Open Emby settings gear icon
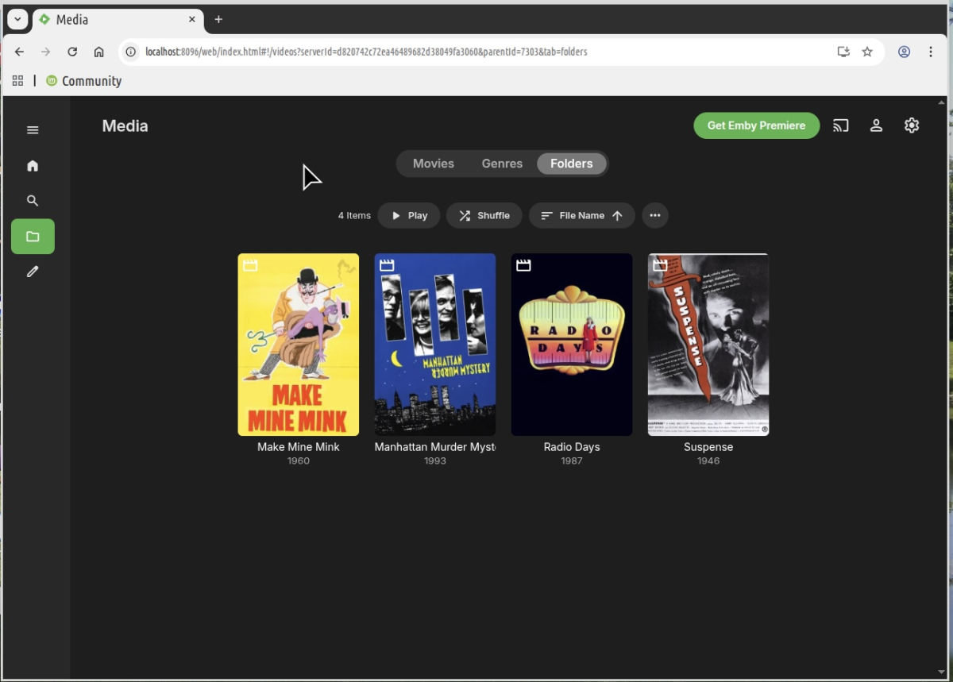Image resolution: width=953 pixels, height=682 pixels. click(912, 125)
